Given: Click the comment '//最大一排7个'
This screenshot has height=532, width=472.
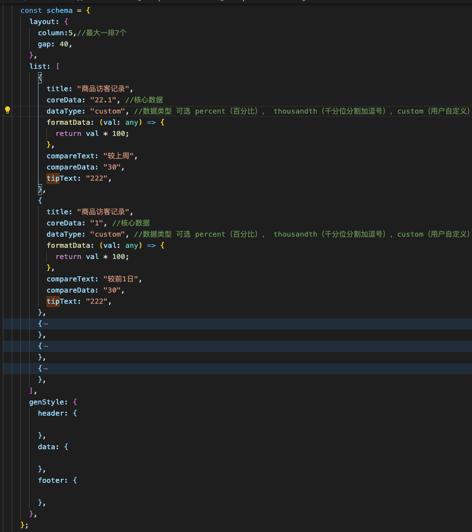Looking at the screenshot, I should click(x=102, y=33).
